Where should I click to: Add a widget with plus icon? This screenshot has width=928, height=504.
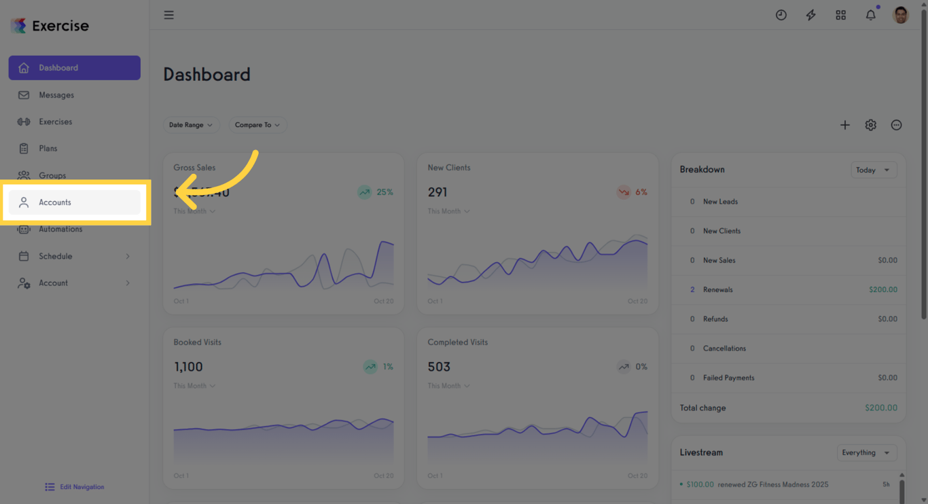coord(845,125)
